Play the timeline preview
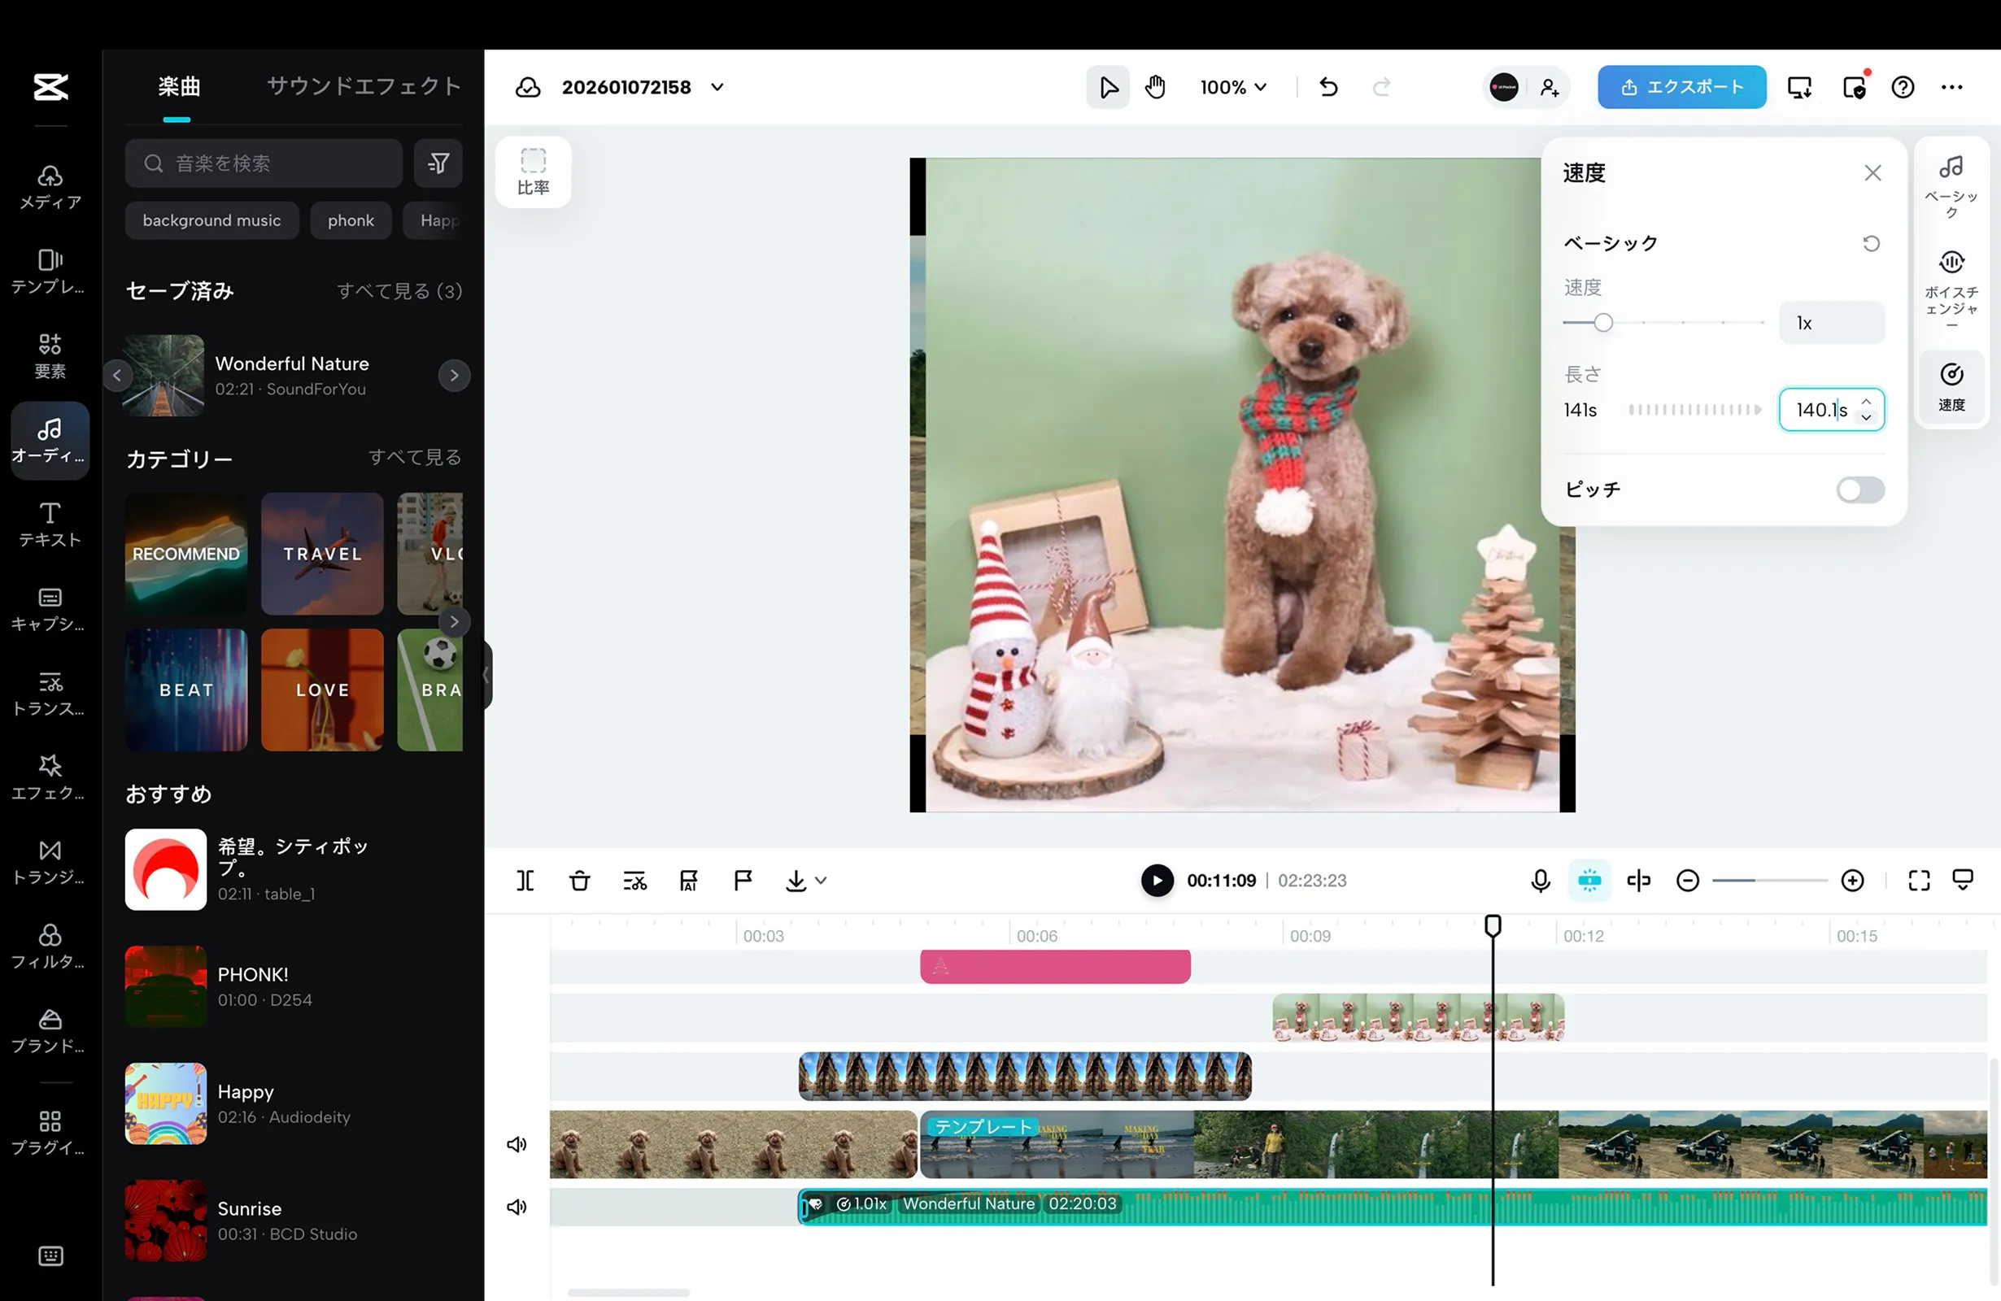 click(x=1157, y=880)
